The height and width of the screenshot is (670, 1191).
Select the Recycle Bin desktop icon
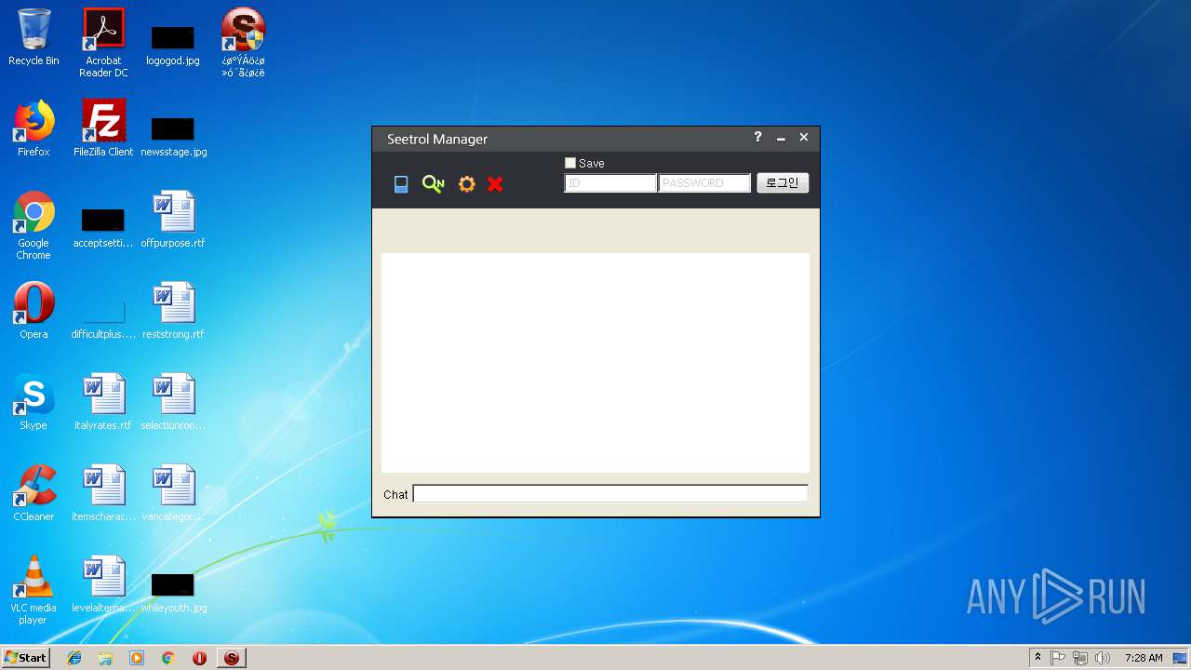coord(33,38)
